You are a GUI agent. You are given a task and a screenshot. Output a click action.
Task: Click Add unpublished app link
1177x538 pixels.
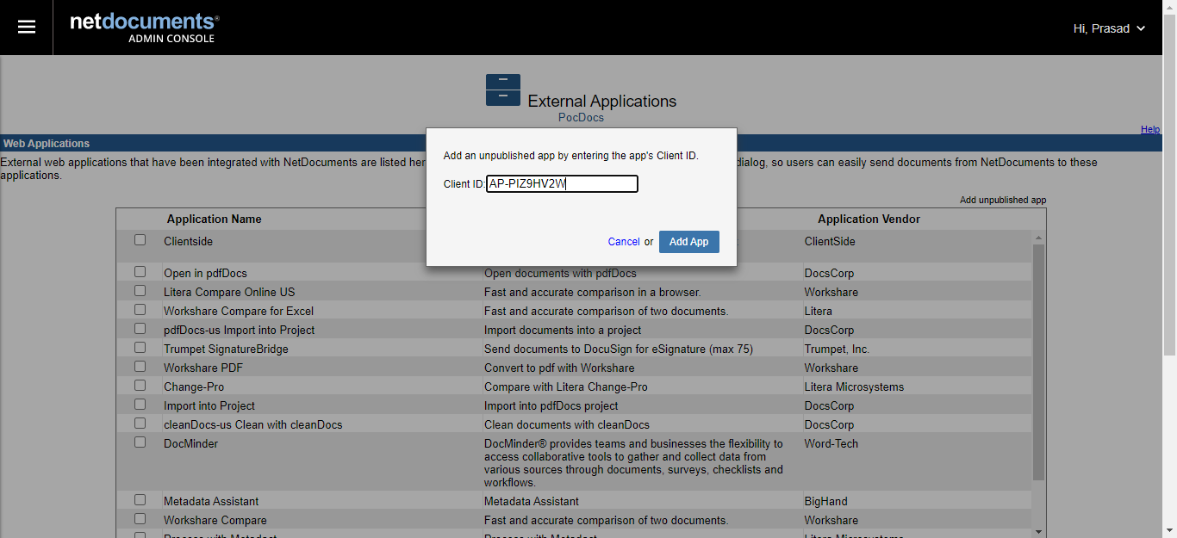[1003, 200]
